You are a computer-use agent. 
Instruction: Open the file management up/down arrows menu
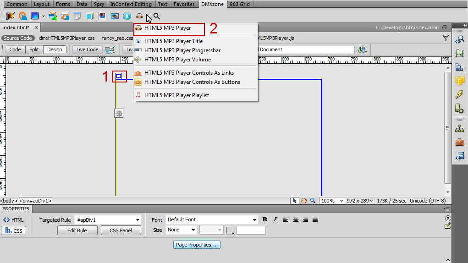point(362,50)
